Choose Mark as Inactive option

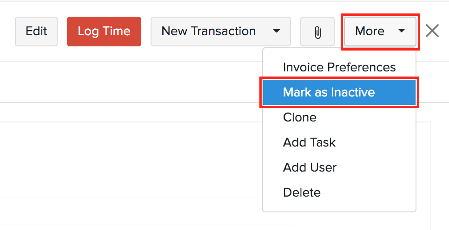[339, 93]
